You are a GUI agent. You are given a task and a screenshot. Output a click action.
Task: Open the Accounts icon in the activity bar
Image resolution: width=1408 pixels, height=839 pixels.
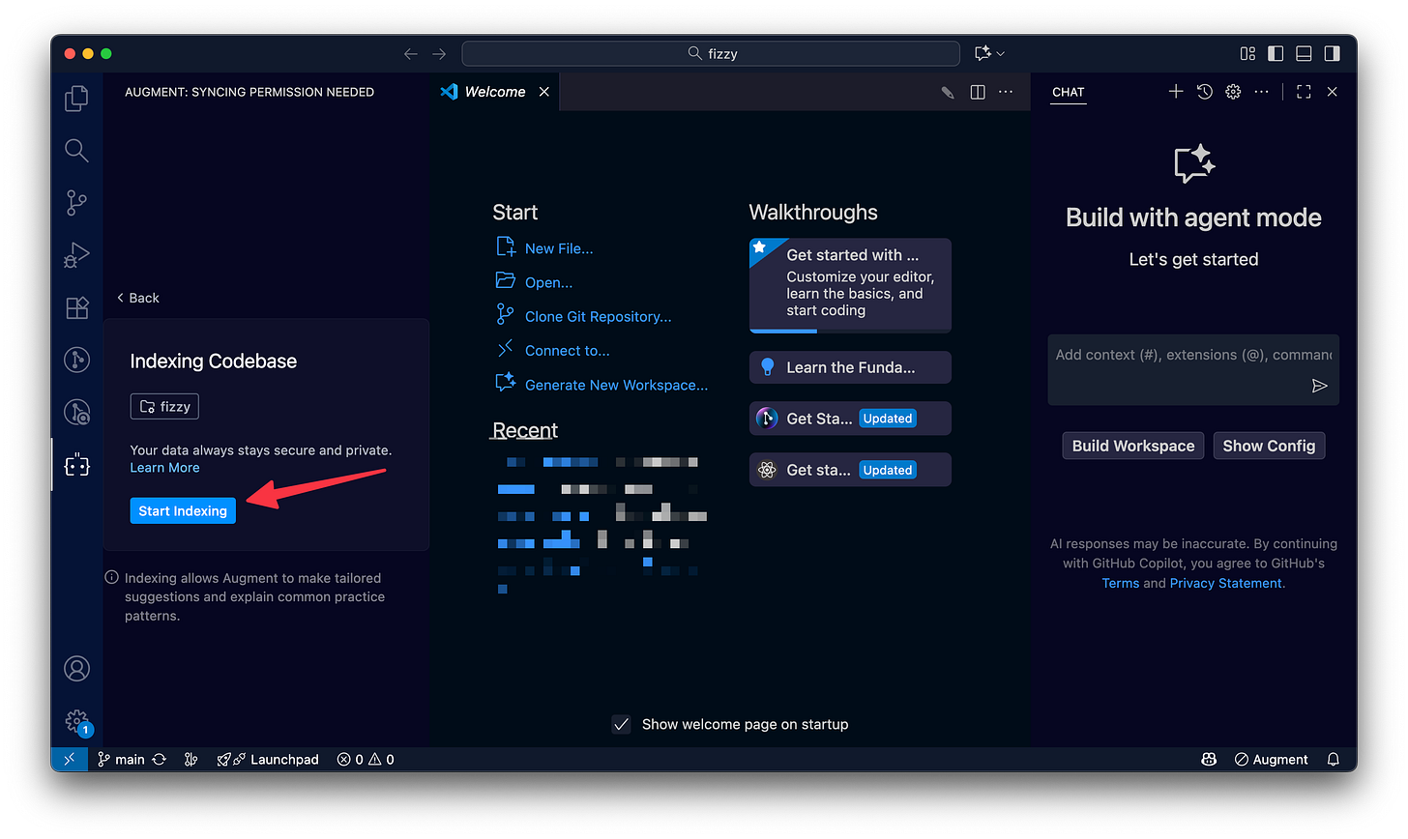pyautogui.click(x=75, y=668)
